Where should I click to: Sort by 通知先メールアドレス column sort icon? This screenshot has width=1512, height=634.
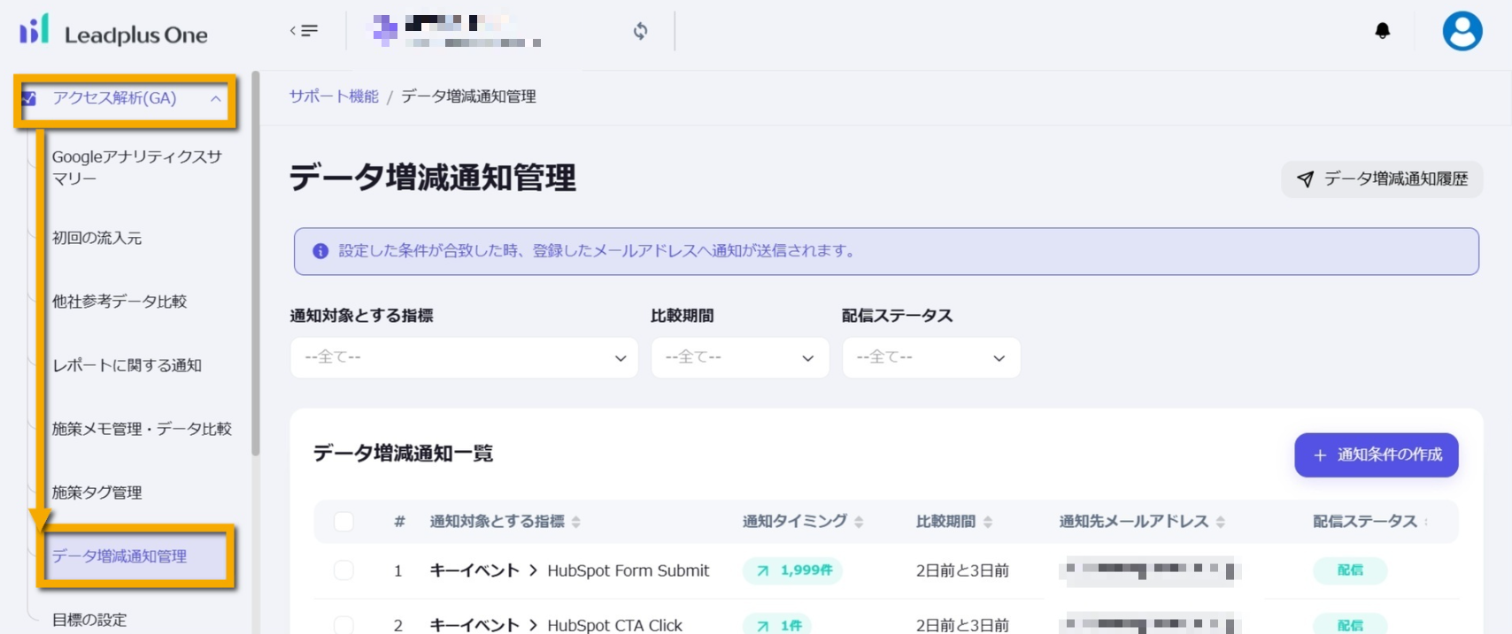[x=1221, y=523]
